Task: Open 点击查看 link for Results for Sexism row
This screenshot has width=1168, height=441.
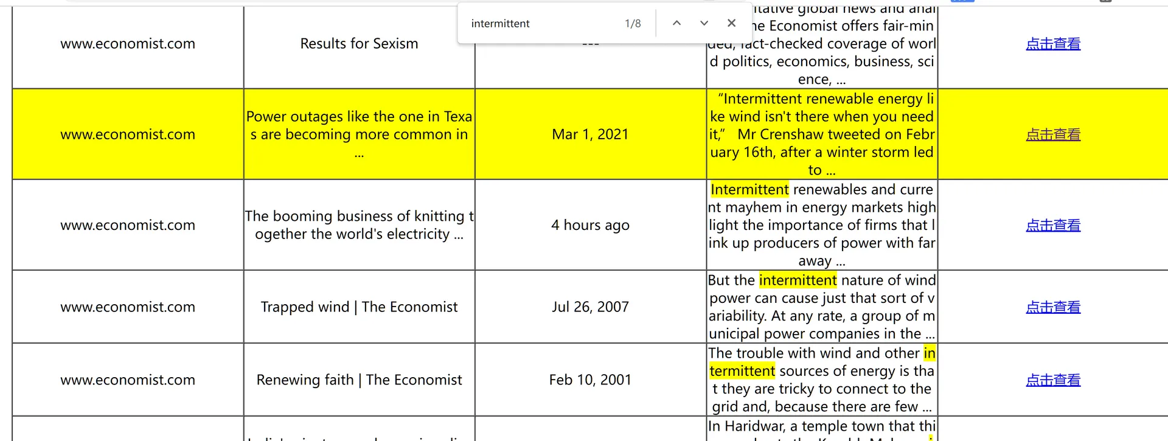Action: pyautogui.click(x=1053, y=44)
